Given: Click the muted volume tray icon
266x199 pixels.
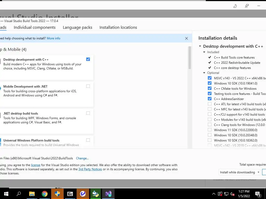Looking at the screenshot, I should (x=232, y=194).
